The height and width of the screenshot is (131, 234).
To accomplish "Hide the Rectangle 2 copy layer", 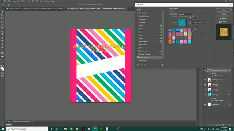I will 205,80.
